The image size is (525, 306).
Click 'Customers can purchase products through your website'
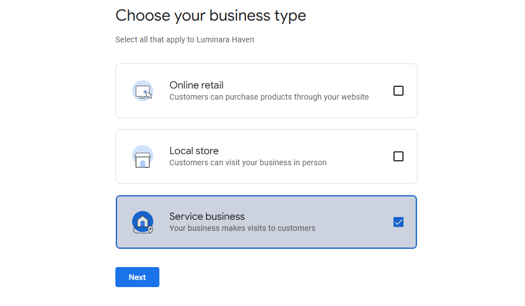(269, 97)
